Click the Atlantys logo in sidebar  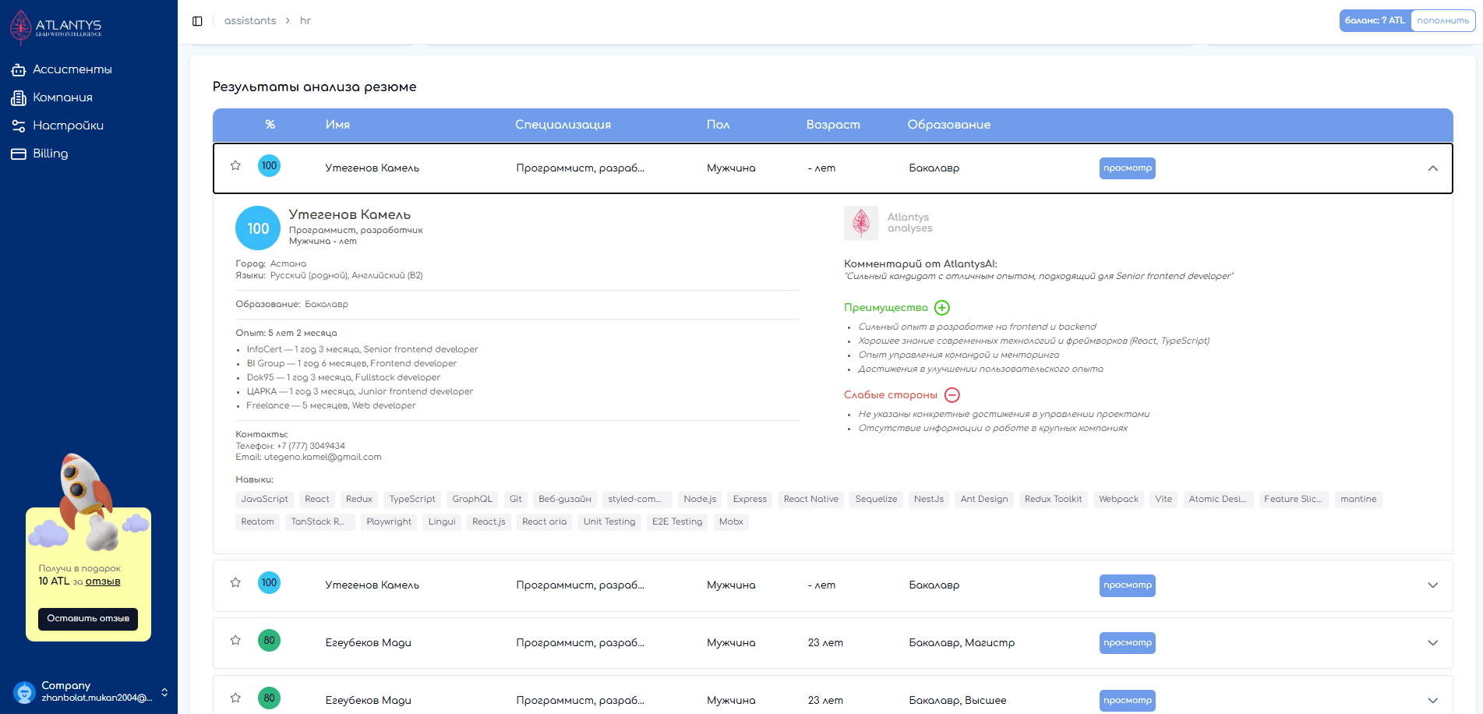56,27
